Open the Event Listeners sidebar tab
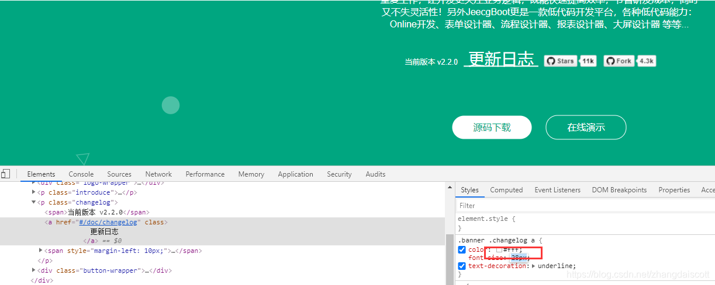715x285 pixels. [557, 190]
